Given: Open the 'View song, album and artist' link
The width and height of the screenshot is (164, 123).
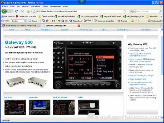Looking at the screenshot, I should [140, 55].
